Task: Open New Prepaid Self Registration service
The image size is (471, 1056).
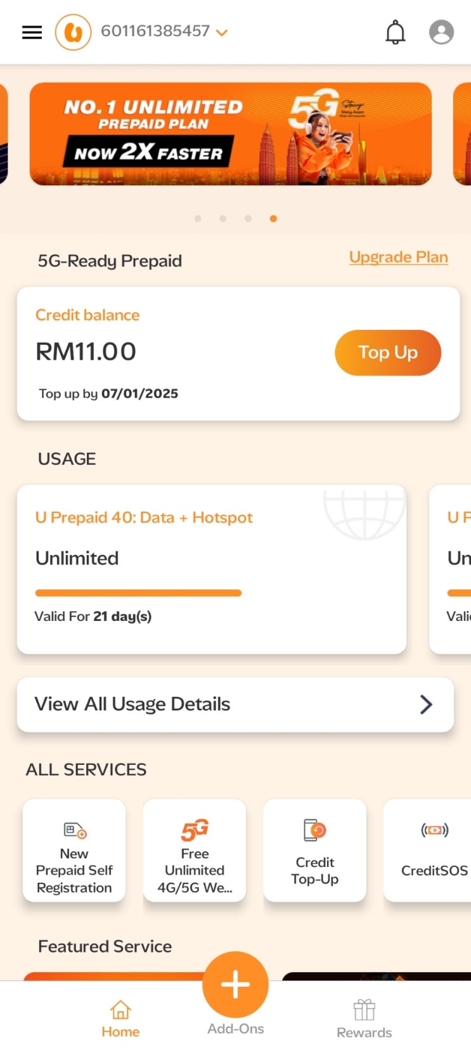Action: click(74, 850)
